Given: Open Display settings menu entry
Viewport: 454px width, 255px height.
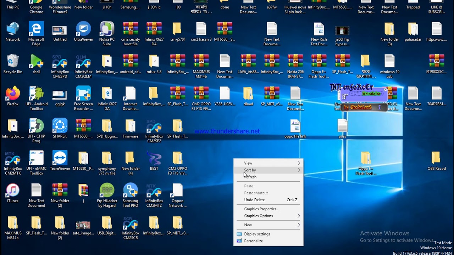Looking at the screenshot, I should pyautogui.click(x=268, y=234).
